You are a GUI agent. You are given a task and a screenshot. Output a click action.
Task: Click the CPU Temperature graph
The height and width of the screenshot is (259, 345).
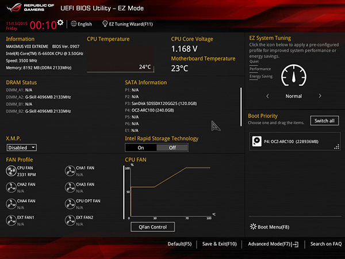(x=120, y=59)
